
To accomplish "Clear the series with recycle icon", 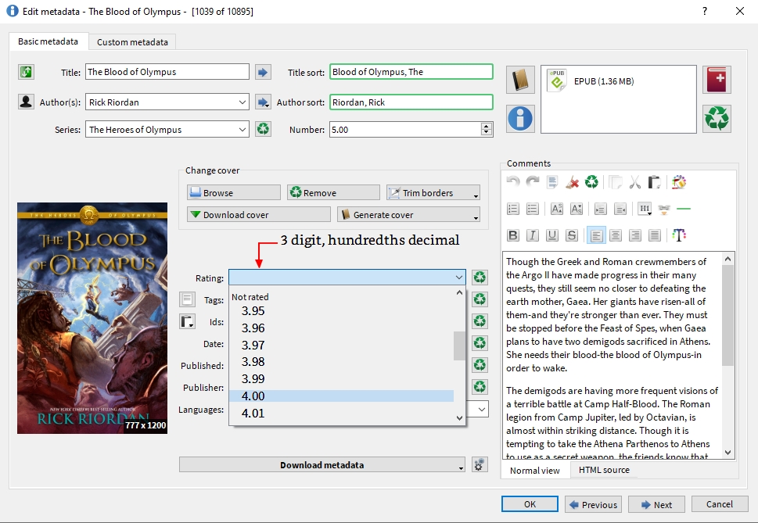I will pos(263,129).
